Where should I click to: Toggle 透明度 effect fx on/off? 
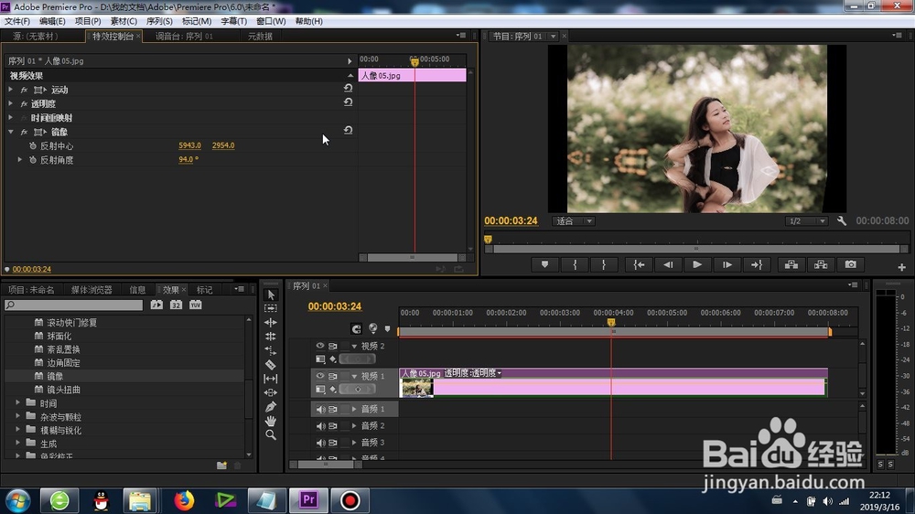[x=24, y=104]
